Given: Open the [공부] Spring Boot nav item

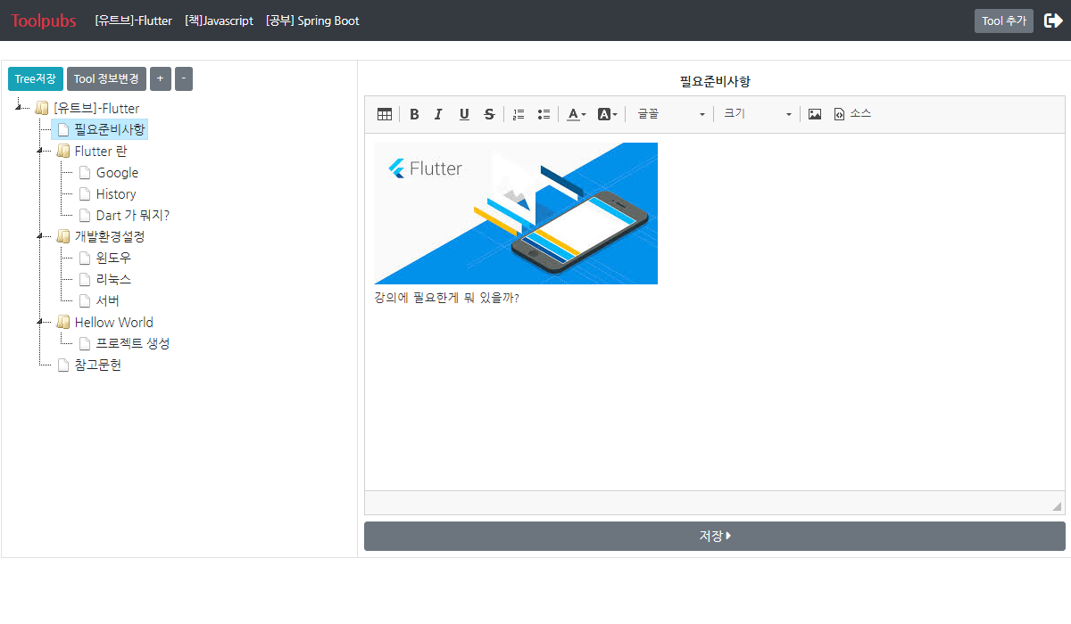Looking at the screenshot, I should (313, 21).
